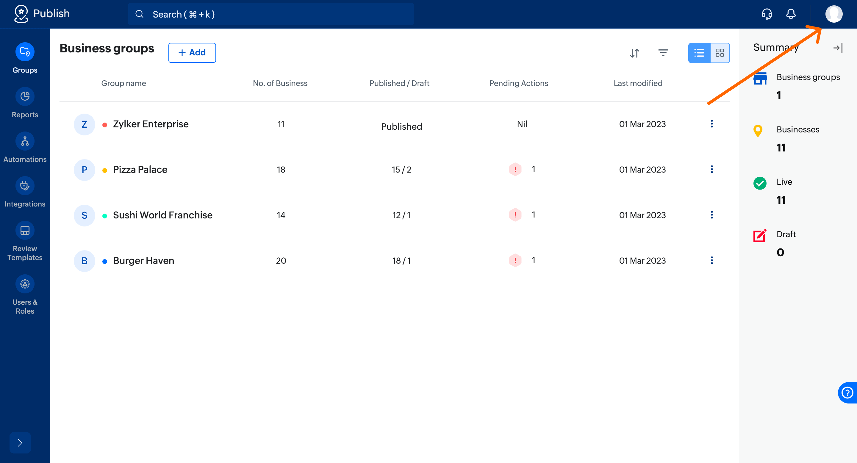Open the user profile avatar menu

pos(834,14)
